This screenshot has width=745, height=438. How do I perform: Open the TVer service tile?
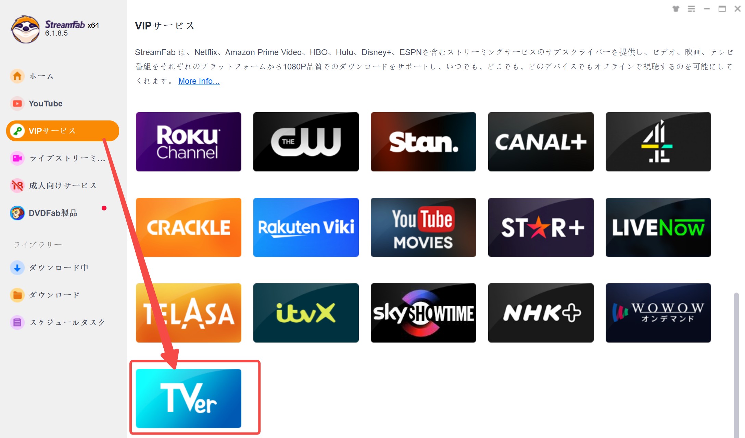click(188, 398)
